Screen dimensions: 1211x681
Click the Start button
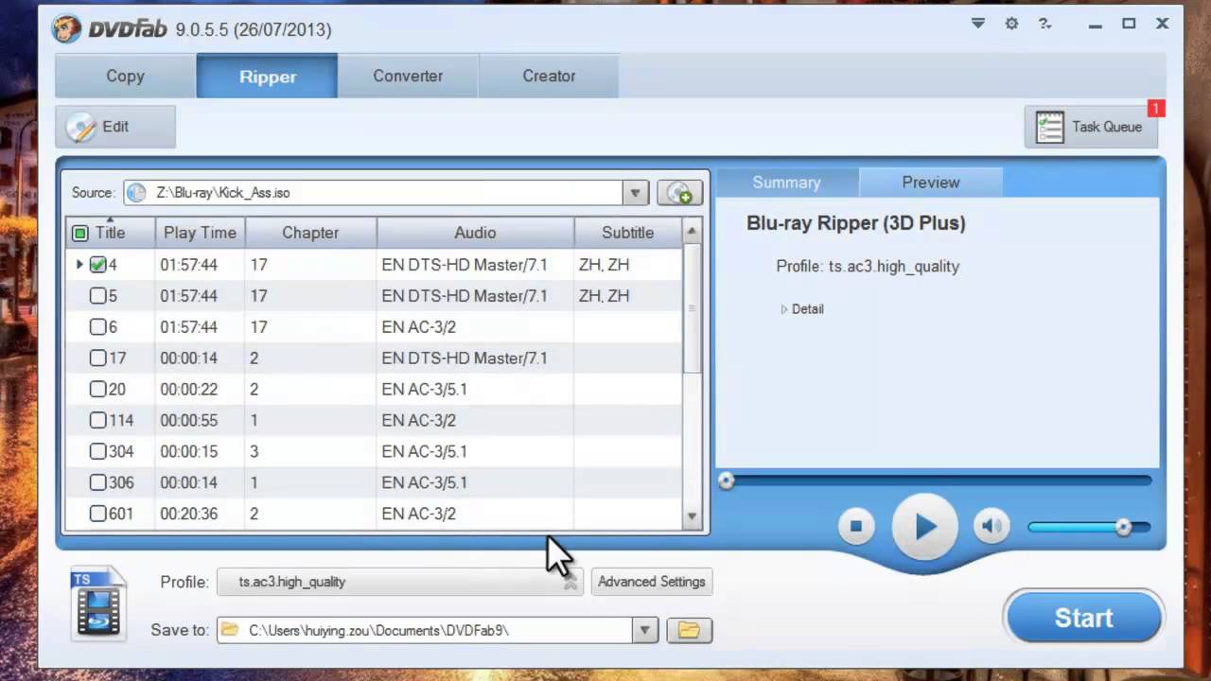[x=1084, y=618]
